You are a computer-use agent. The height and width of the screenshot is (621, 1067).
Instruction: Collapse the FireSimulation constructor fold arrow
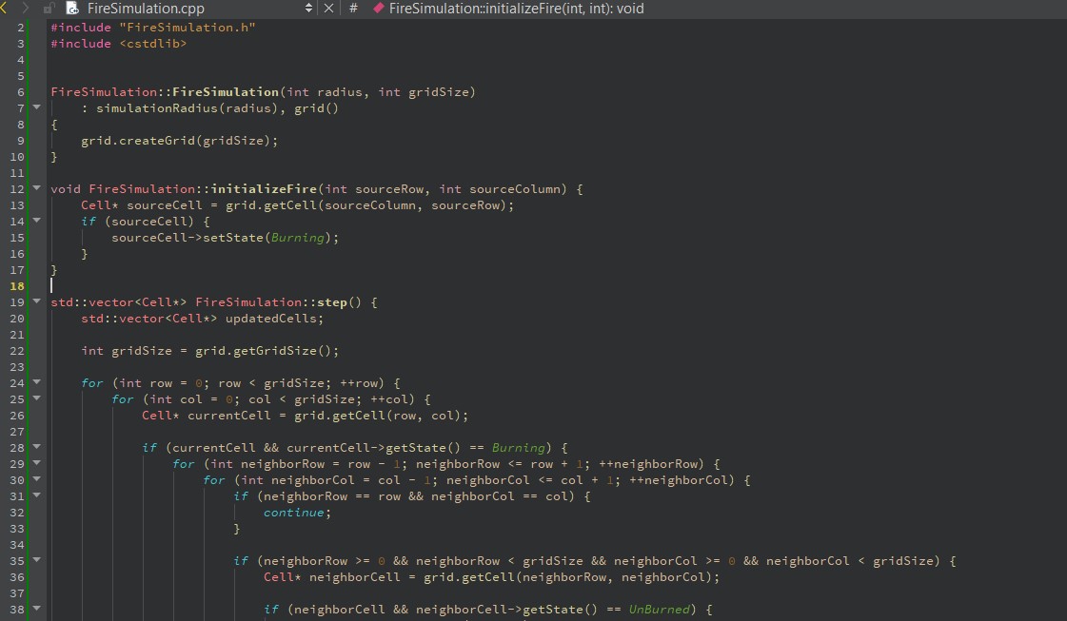(36, 107)
